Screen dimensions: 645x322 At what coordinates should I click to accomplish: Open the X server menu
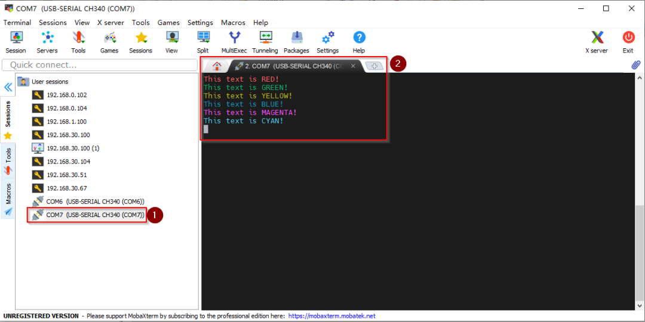tap(110, 23)
